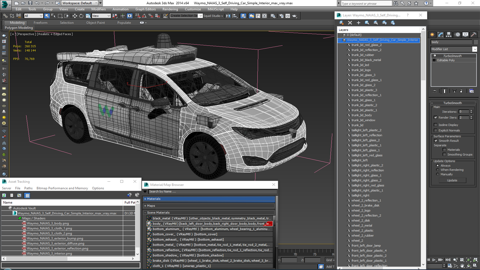
Task: Open Paths menu in Asset Tracking
Action: [28, 188]
